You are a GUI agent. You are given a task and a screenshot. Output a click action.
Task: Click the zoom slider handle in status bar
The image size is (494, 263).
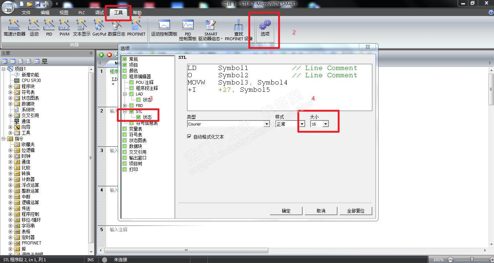pos(472,259)
